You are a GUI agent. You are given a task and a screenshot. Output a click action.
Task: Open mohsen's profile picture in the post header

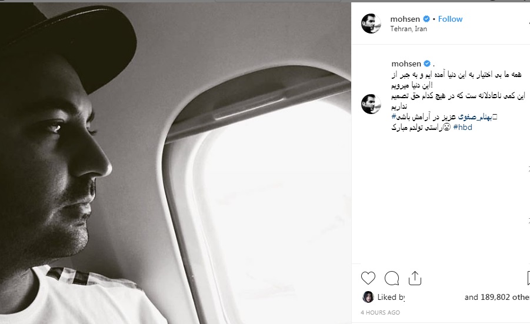pos(371,24)
